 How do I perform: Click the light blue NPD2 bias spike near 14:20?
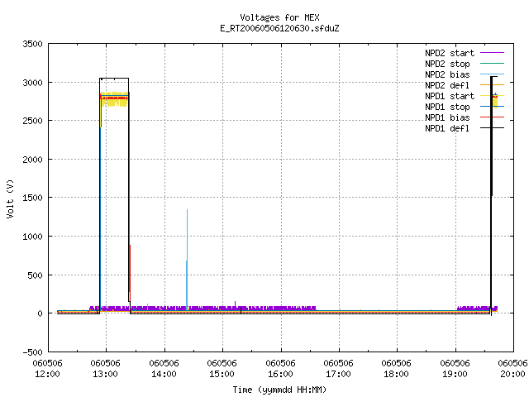[187, 260]
